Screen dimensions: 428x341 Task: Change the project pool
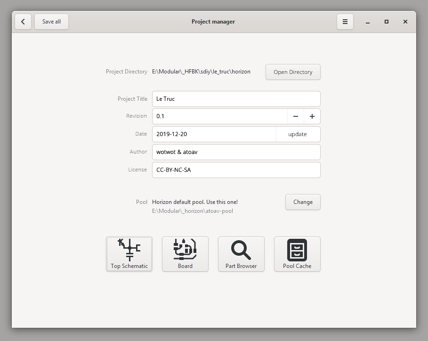tap(303, 202)
